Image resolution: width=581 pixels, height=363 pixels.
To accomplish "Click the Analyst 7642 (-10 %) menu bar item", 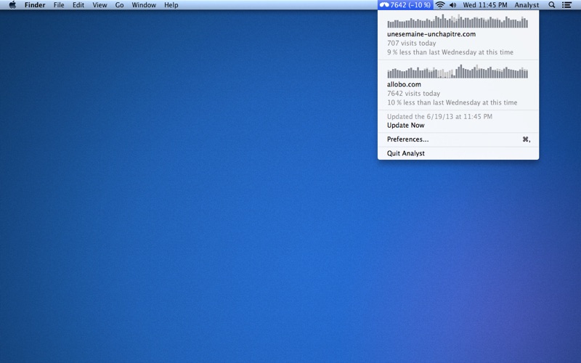I will 405,5.
